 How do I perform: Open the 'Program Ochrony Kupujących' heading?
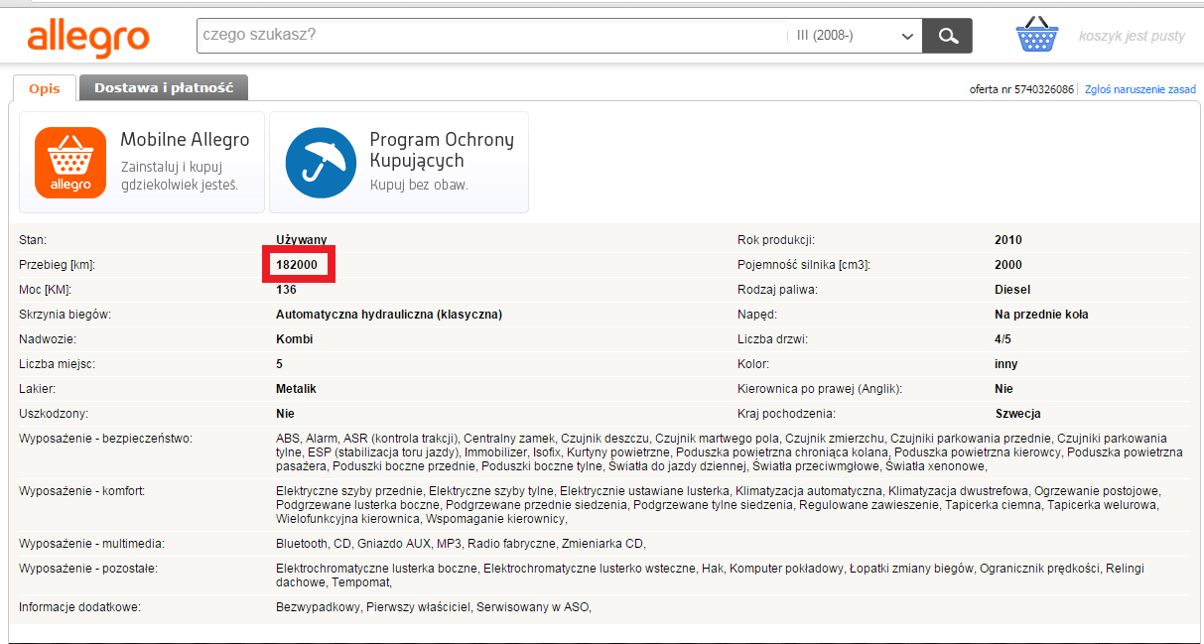442,150
